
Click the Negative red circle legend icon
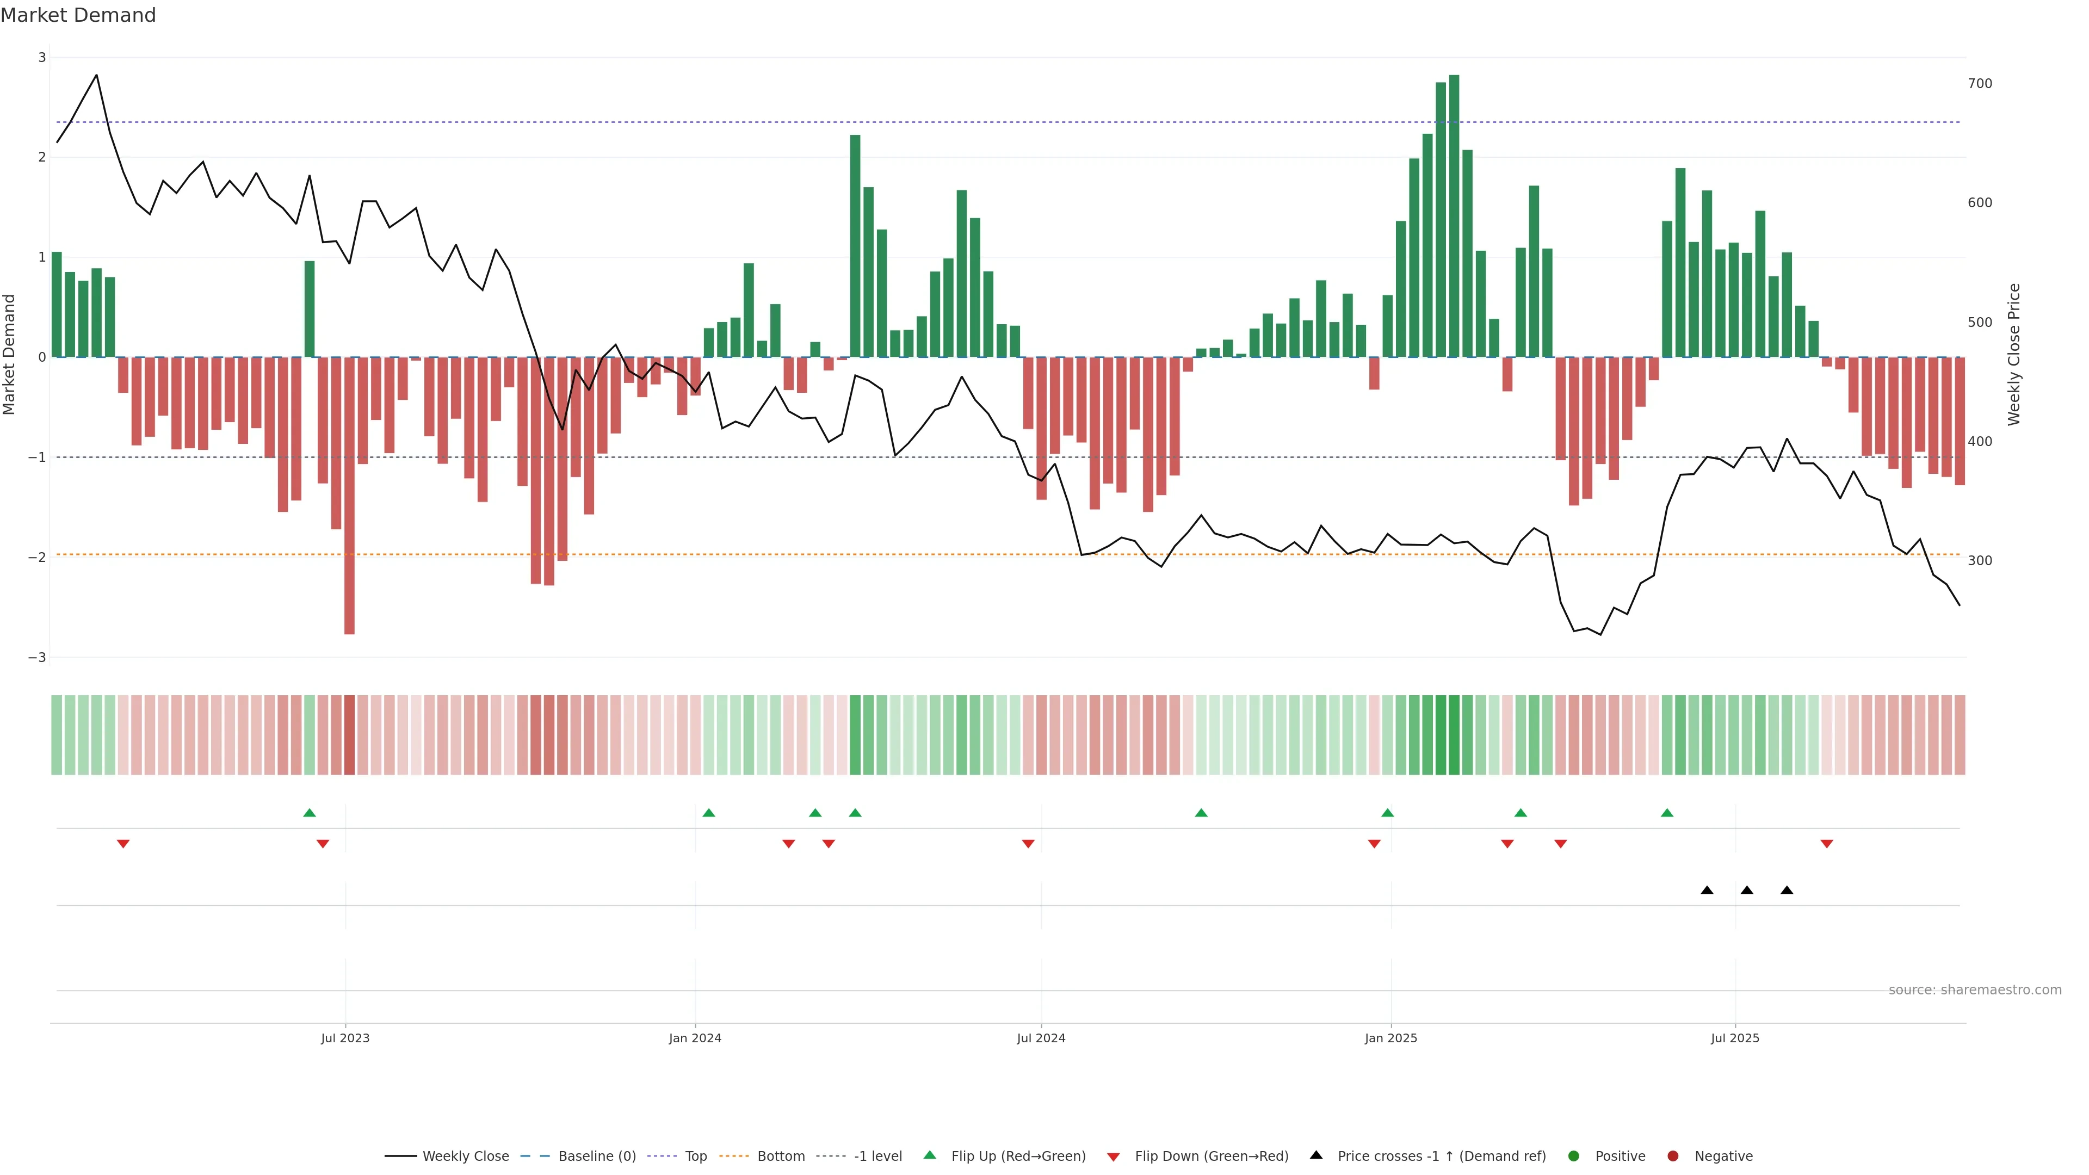[1673, 1157]
